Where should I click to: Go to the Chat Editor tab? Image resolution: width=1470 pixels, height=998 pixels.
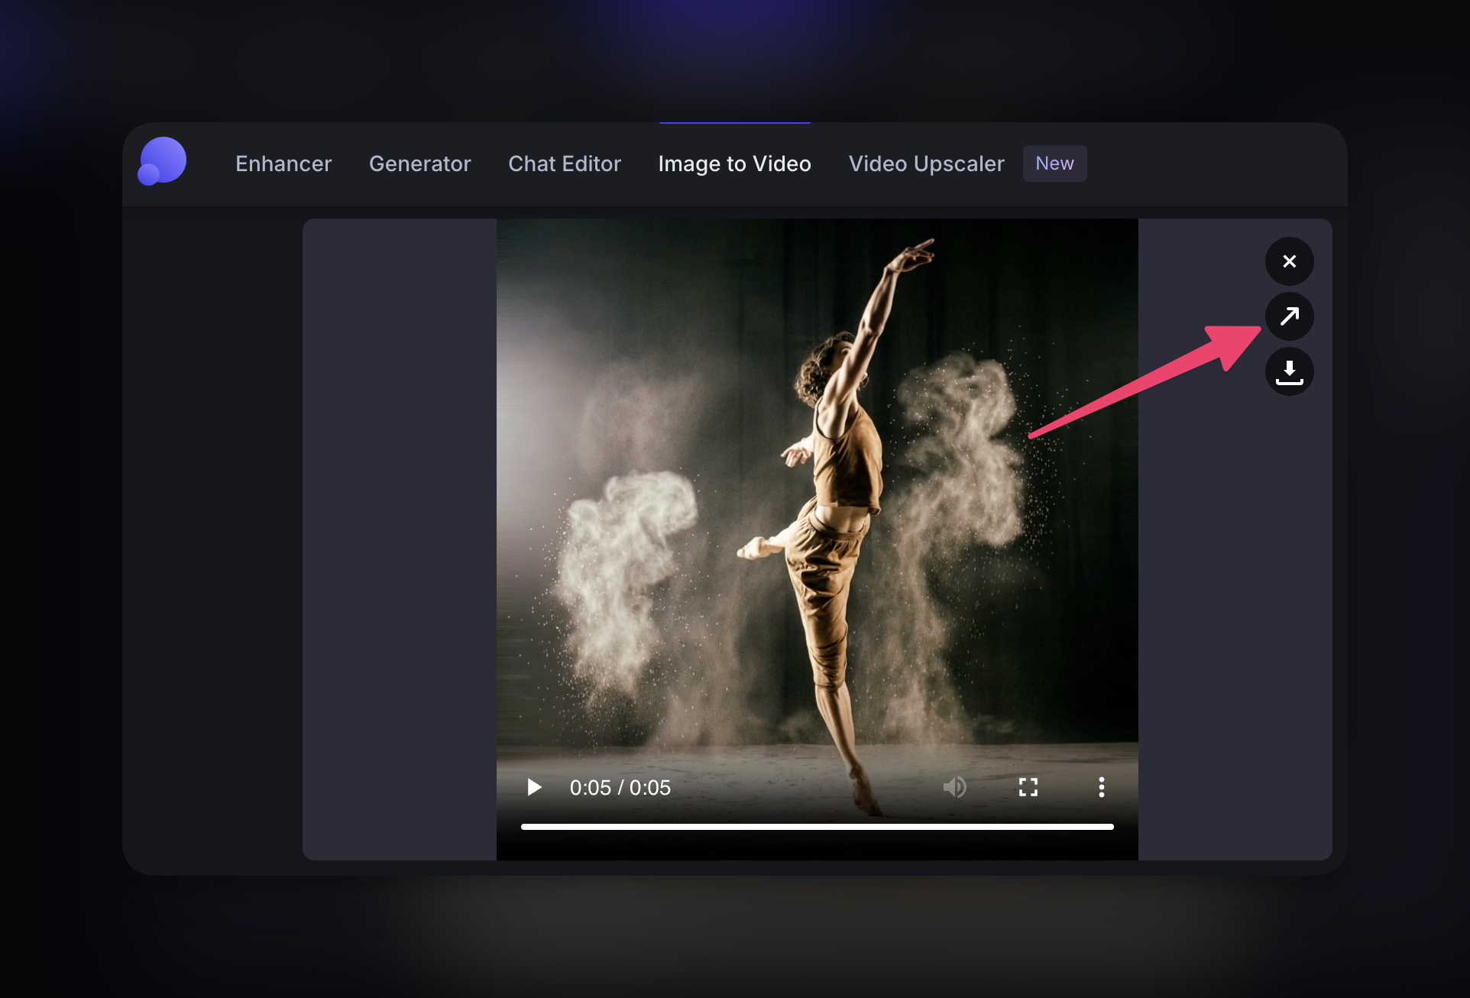[565, 164]
